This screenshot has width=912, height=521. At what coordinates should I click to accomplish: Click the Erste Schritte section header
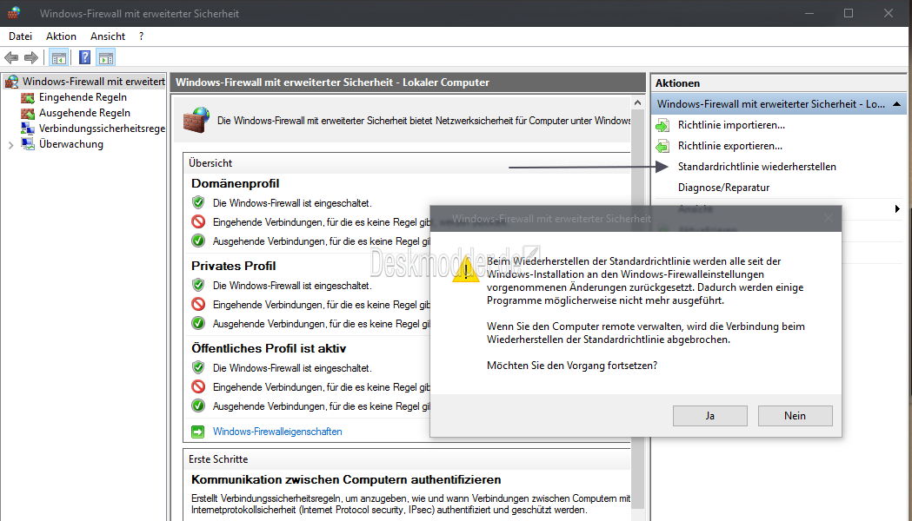click(x=218, y=458)
